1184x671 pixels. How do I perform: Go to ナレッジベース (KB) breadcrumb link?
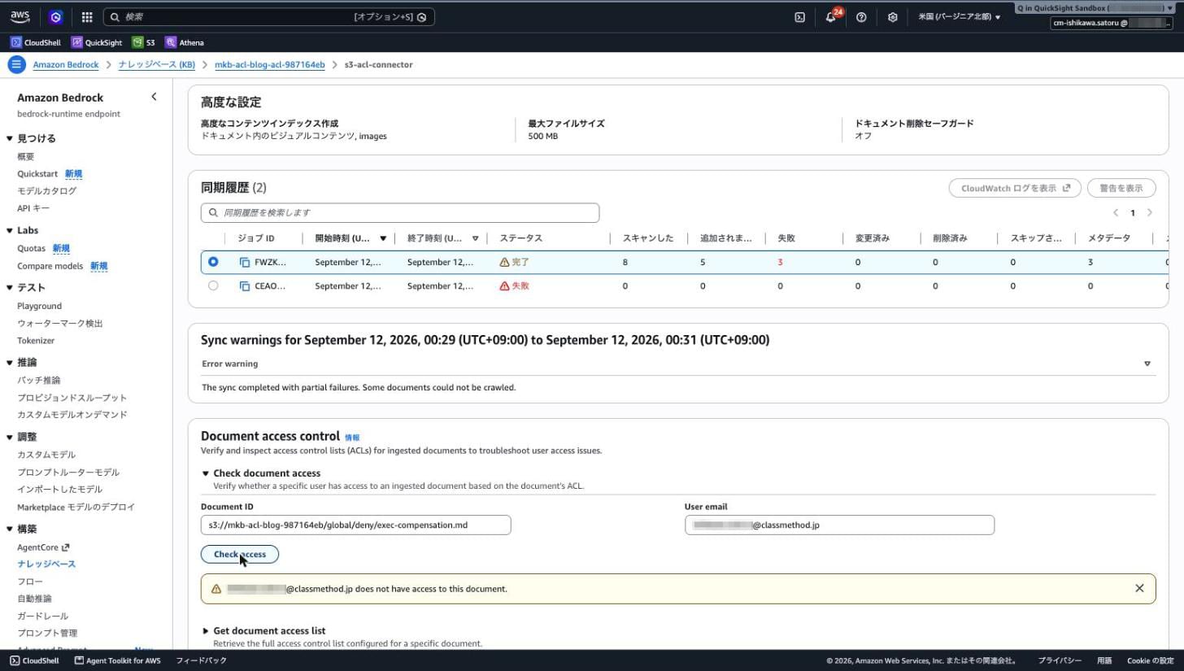(156, 65)
